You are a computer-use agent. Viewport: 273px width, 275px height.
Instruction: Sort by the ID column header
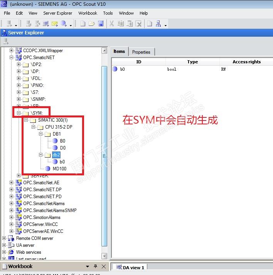[139, 62]
